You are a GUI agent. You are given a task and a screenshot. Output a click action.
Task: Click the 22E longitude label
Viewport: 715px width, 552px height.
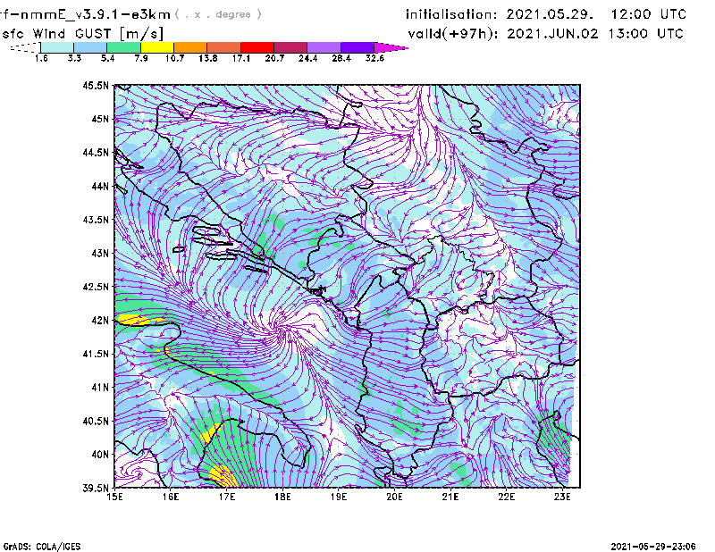click(506, 497)
